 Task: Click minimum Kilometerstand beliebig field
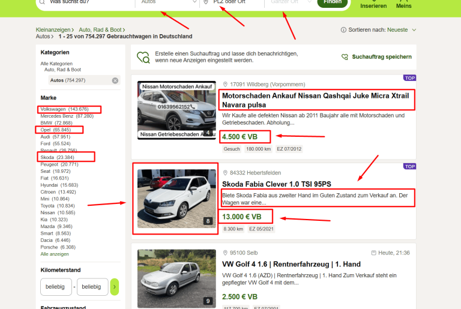point(56,287)
